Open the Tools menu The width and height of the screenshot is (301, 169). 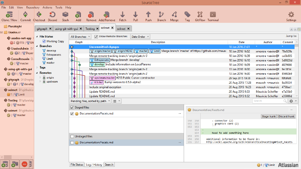tap(59, 8)
